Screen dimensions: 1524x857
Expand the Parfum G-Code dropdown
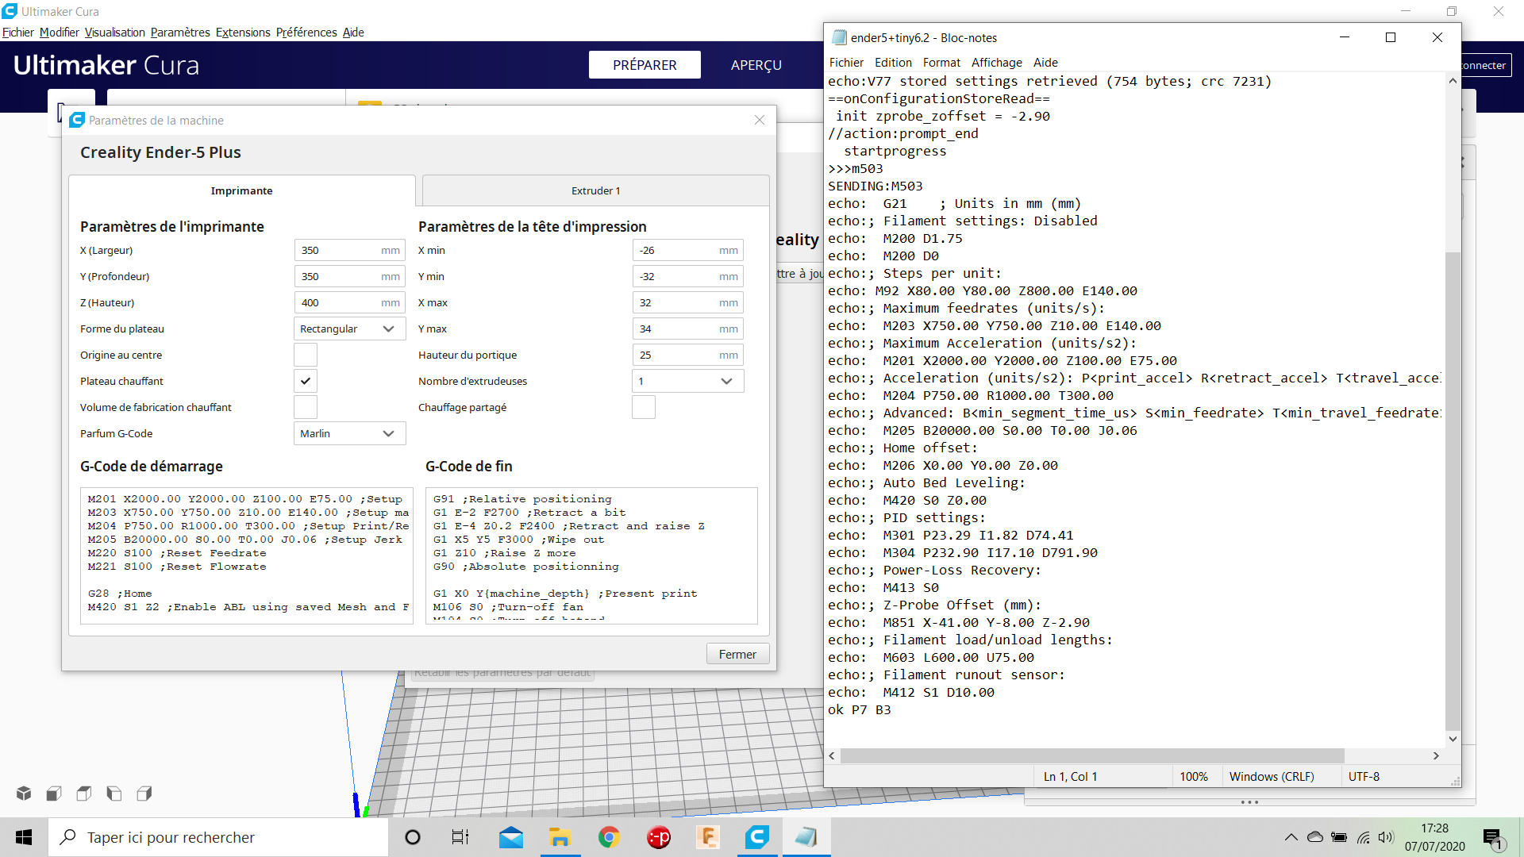coord(349,433)
